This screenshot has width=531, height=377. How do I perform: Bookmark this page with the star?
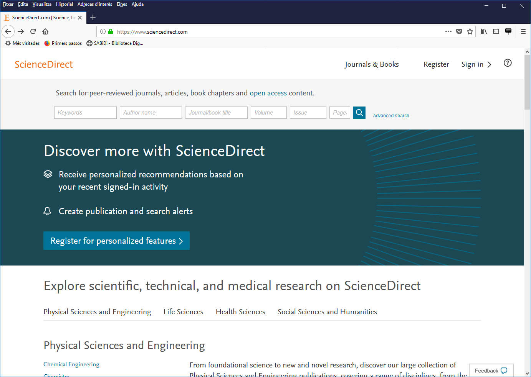coord(470,31)
